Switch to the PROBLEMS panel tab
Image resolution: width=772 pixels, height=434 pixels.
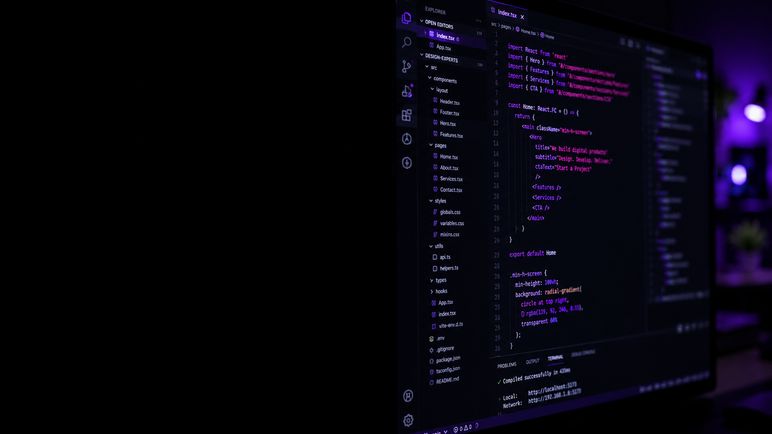coord(507,366)
